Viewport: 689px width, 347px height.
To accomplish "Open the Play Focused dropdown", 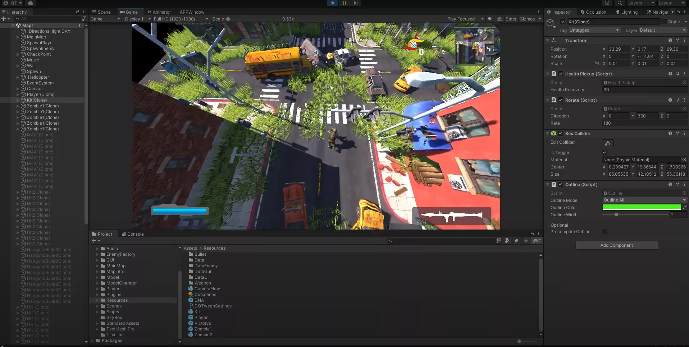I will click(x=465, y=19).
